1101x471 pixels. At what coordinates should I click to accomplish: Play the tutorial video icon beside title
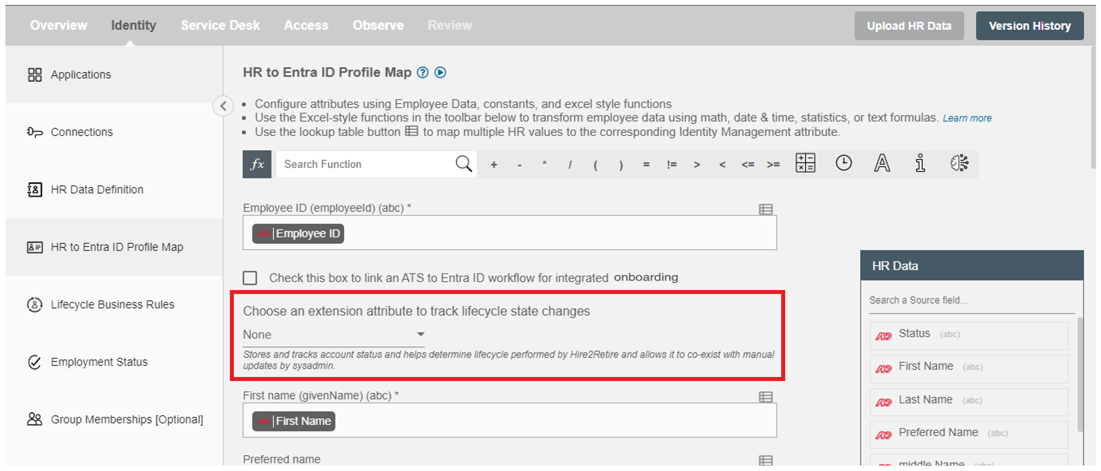pos(440,72)
